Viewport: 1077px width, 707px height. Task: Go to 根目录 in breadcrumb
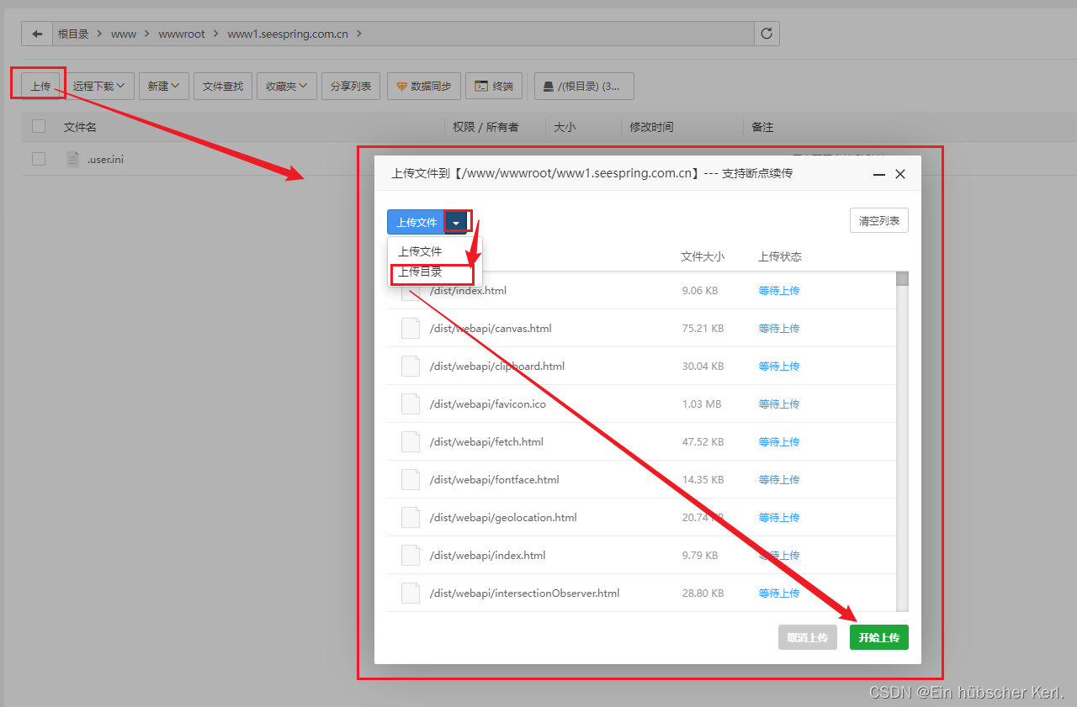tap(72, 34)
